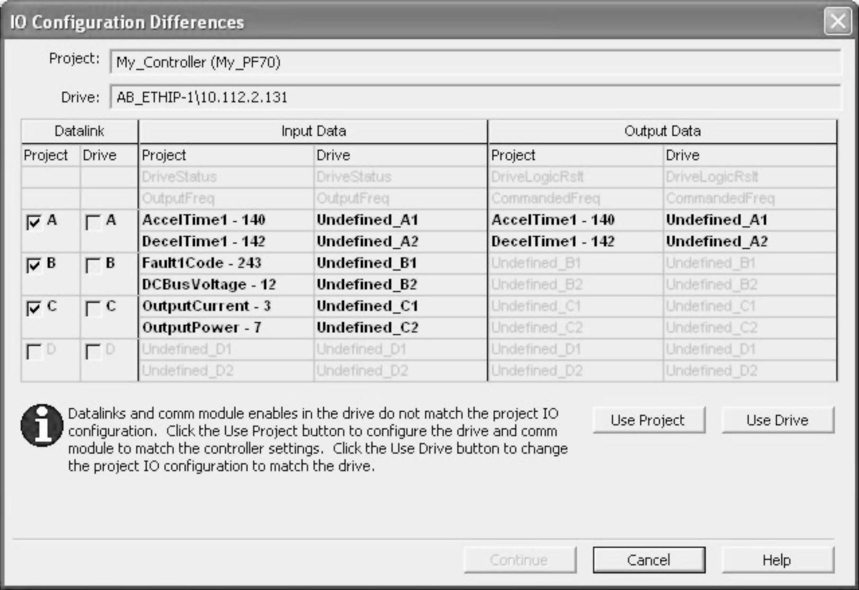Click Output Data Project cell DriveLogicRslt

pyautogui.click(x=575, y=177)
